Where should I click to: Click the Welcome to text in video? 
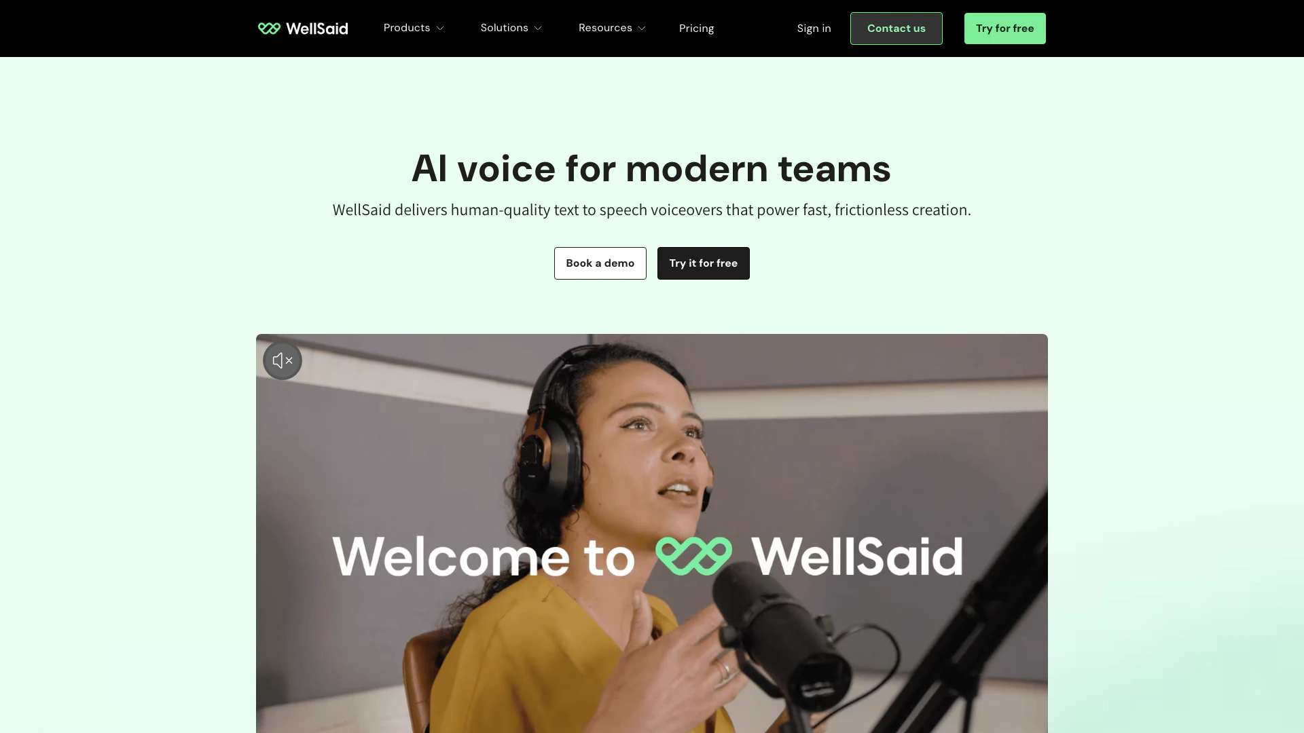tap(484, 556)
